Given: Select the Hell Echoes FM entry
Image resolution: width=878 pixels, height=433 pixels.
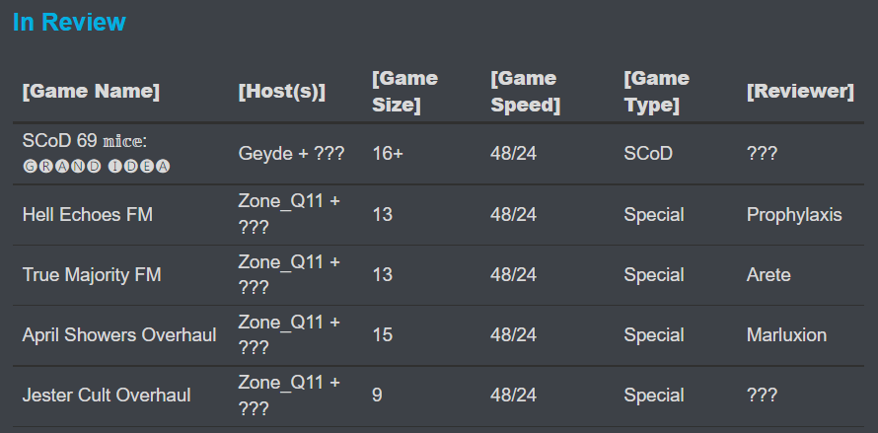Looking at the screenshot, I should point(88,214).
